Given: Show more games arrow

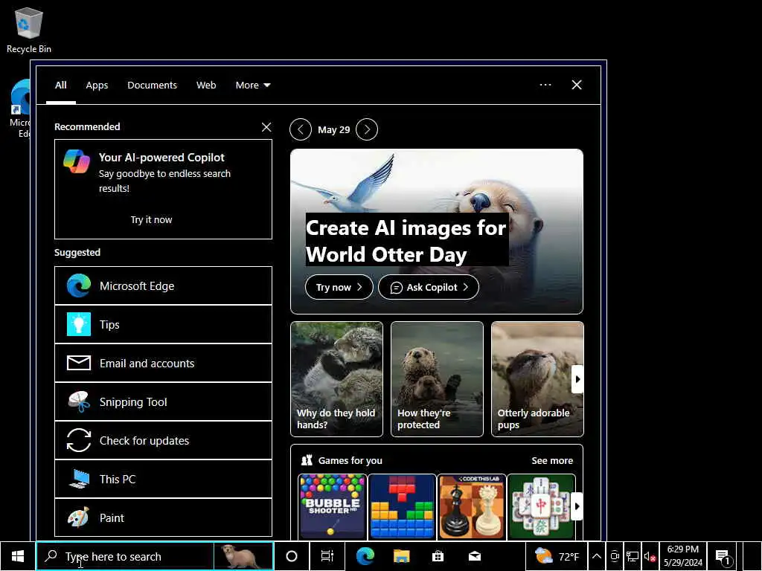Looking at the screenshot, I should (577, 506).
